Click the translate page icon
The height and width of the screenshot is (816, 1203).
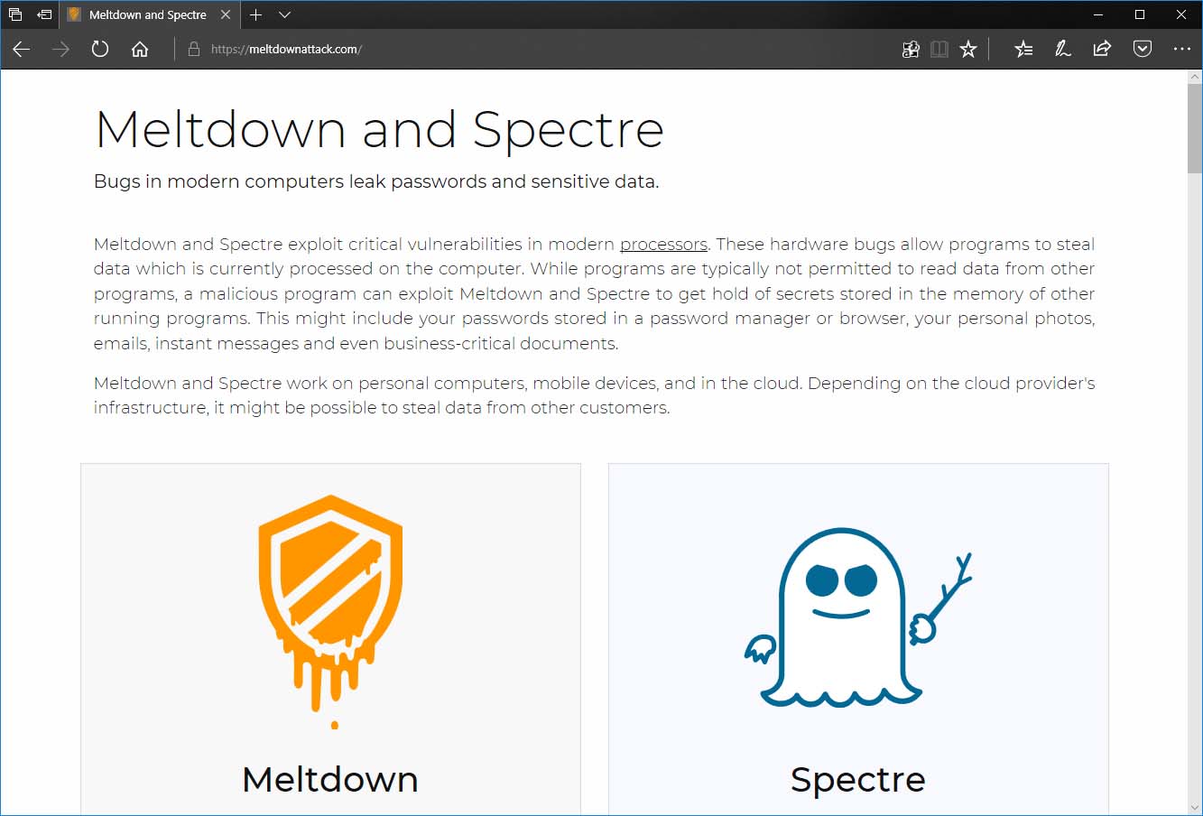pyautogui.click(x=911, y=50)
